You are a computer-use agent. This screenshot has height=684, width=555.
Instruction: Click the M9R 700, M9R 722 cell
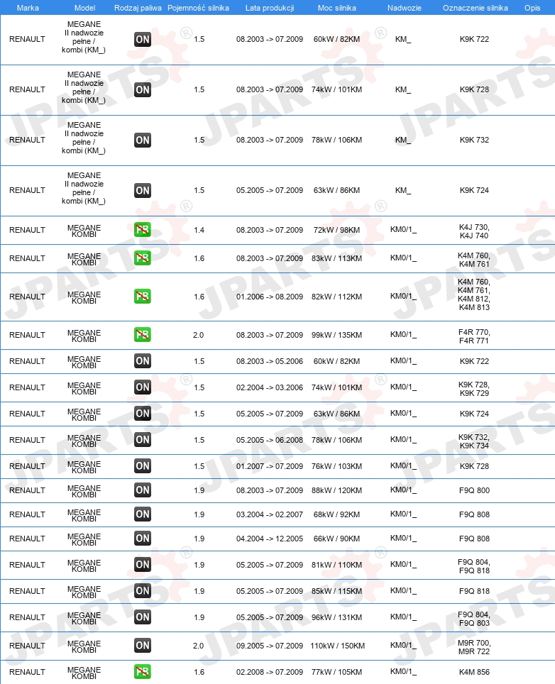[x=474, y=647]
